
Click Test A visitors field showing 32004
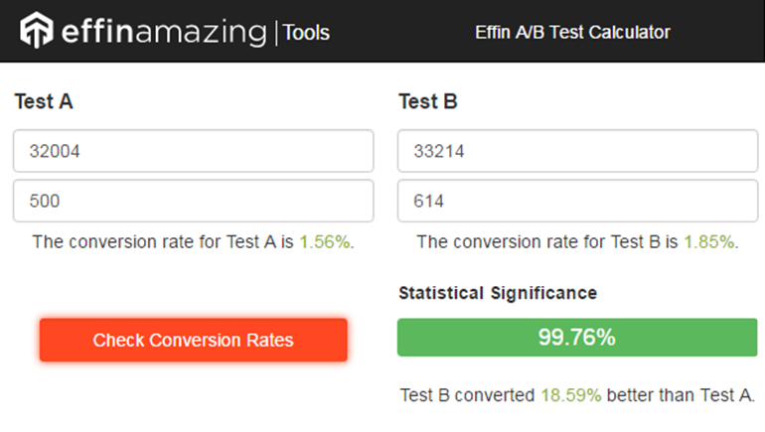point(193,152)
